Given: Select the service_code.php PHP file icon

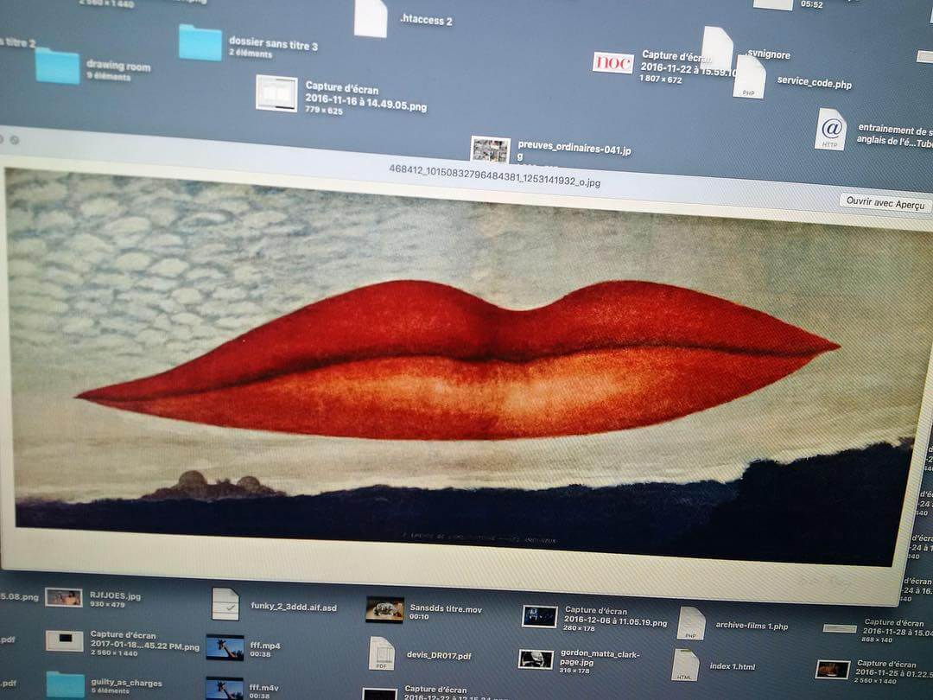Looking at the screenshot, I should [x=749, y=78].
